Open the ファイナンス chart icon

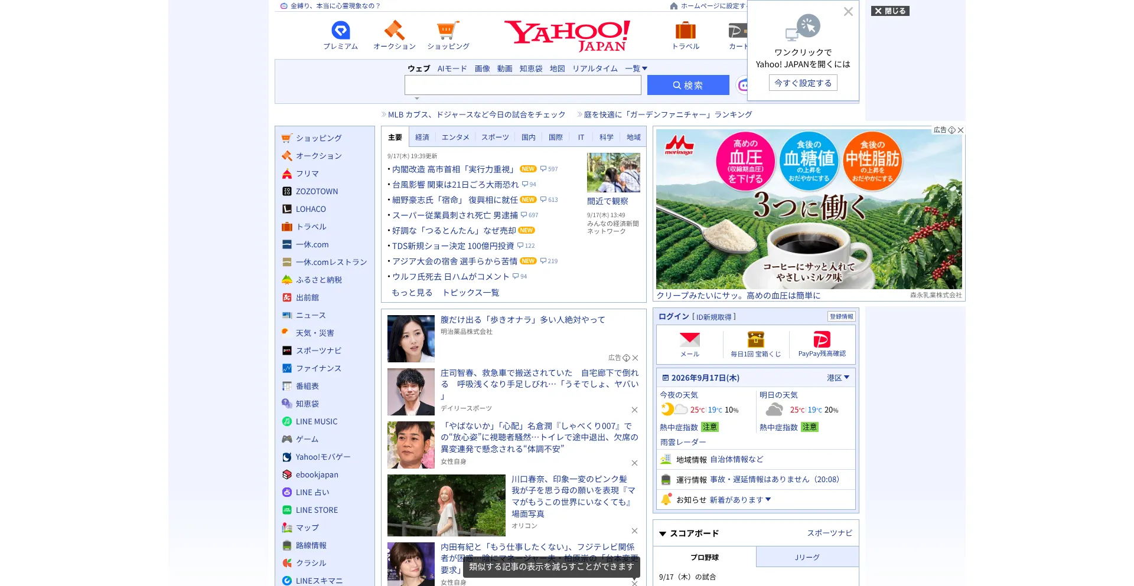click(287, 368)
